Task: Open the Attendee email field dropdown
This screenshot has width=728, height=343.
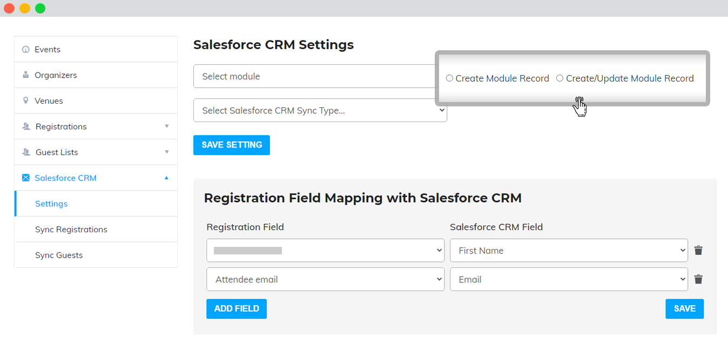Action: [x=325, y=279]
